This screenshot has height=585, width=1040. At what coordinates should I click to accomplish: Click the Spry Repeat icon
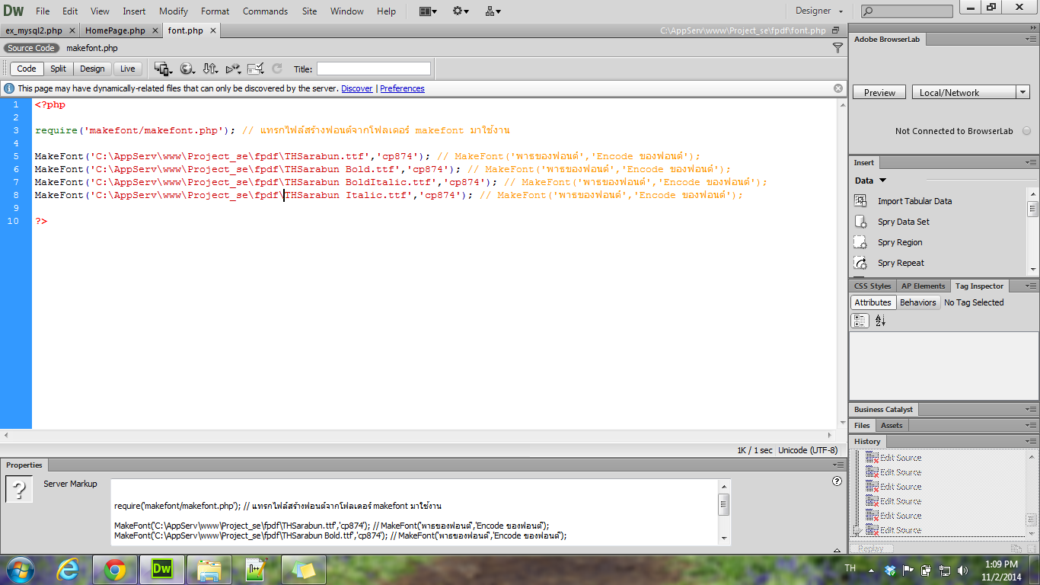[860, 263]
